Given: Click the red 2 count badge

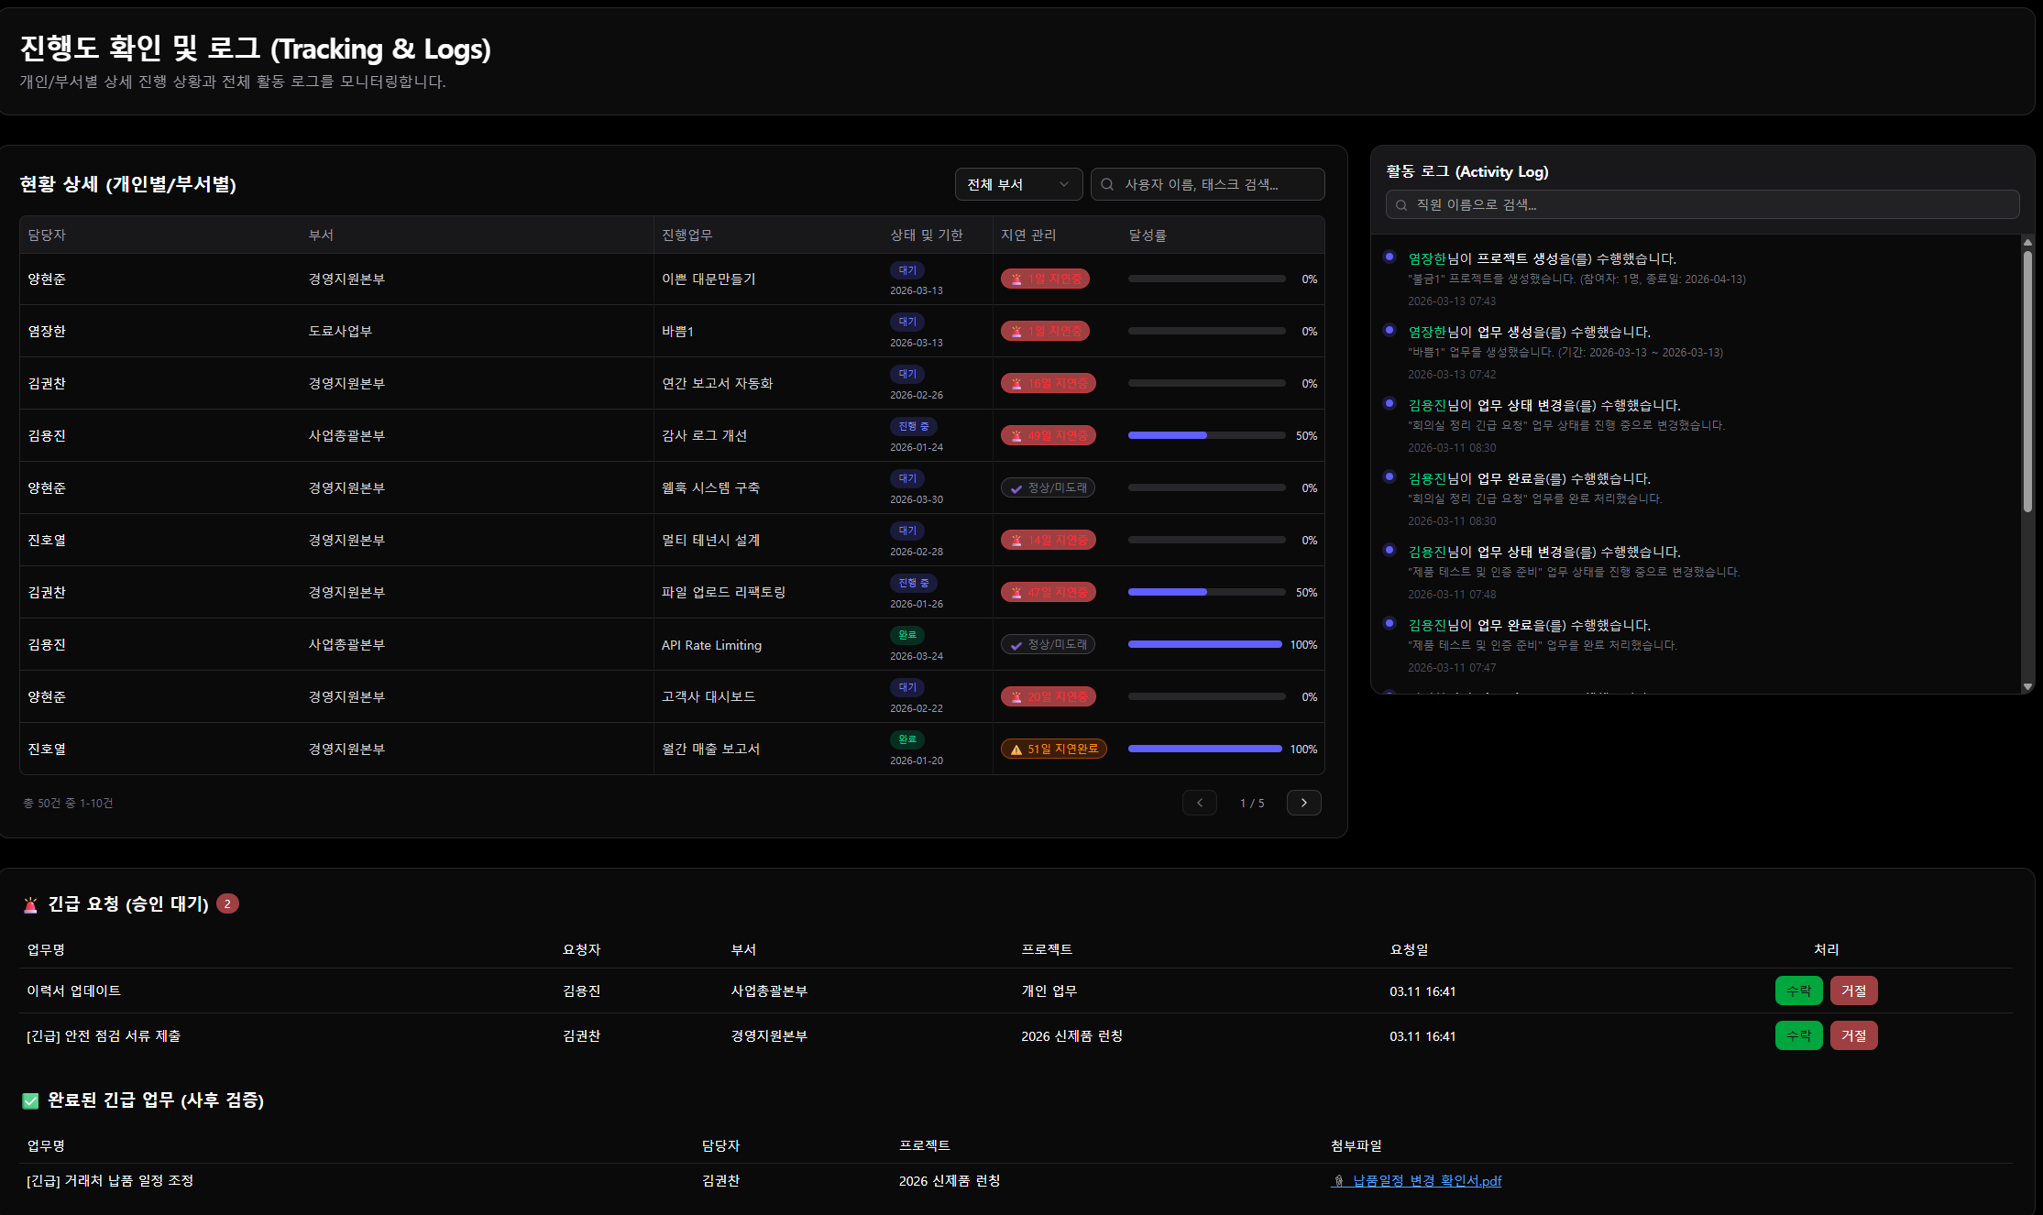Looking at the screenshot, I should (227, 903).
